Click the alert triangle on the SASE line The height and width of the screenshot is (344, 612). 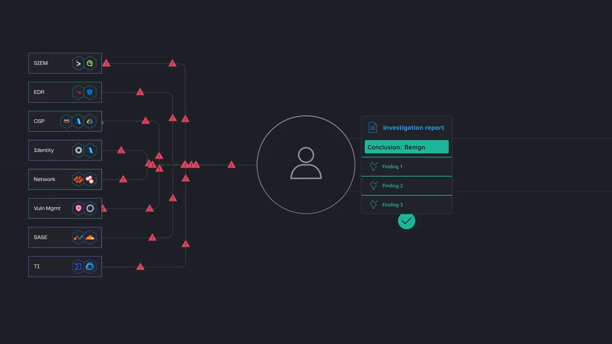[x=152, y=237]
